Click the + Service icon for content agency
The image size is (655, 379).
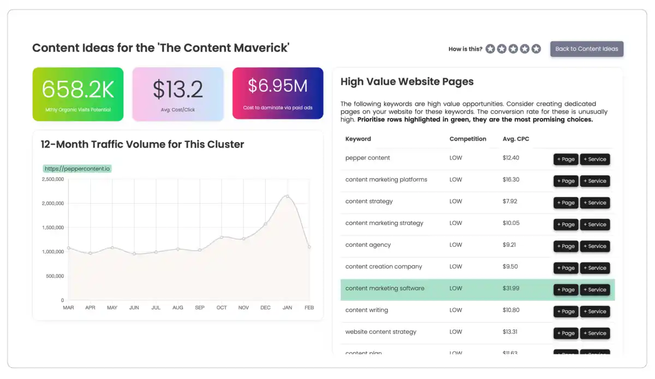[x=595, y=246]
